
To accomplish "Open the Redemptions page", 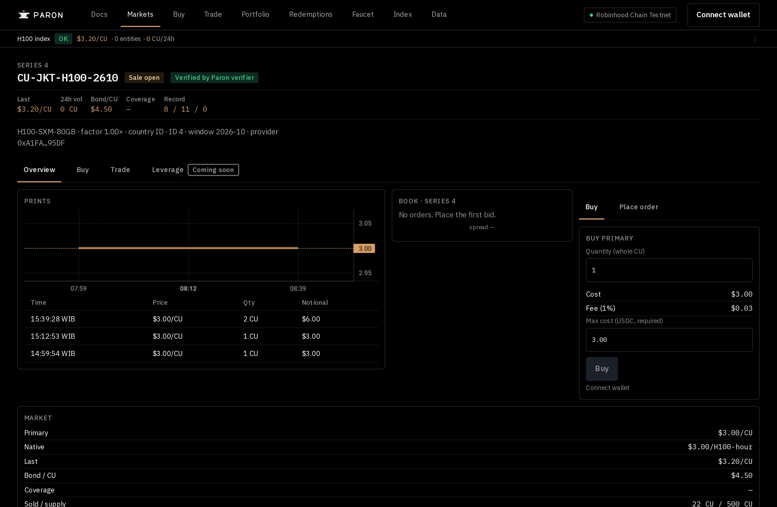I will 311,14.
